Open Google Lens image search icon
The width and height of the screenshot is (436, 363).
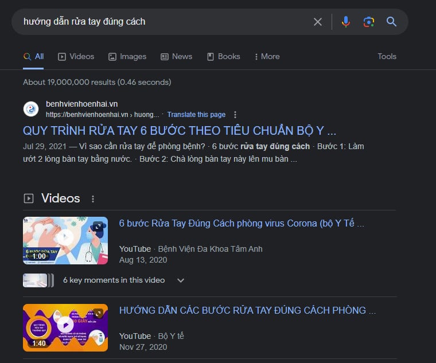369,22
